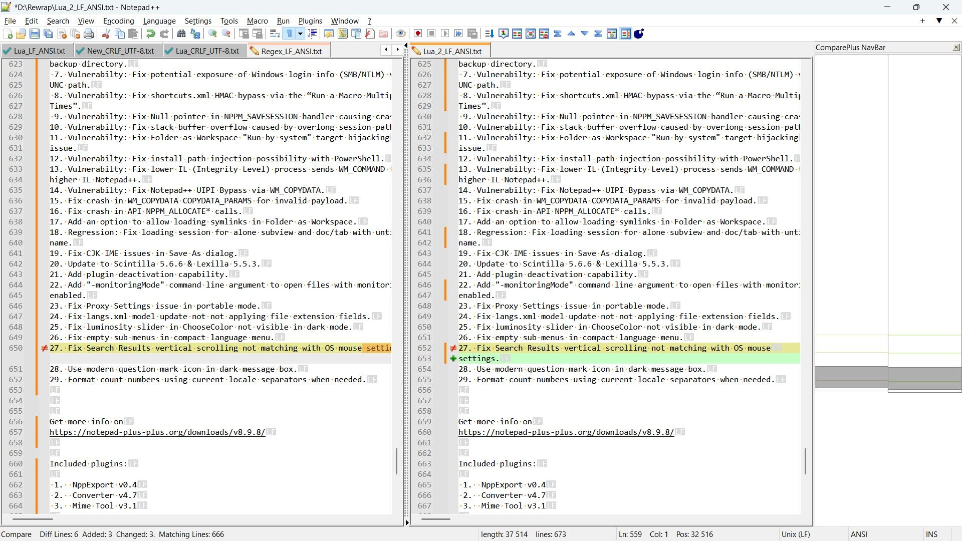Open the dropdown arrow beside the pilcrow button
Image resolution: width=962 pixels, height=541 pixels.
[300, 34]
